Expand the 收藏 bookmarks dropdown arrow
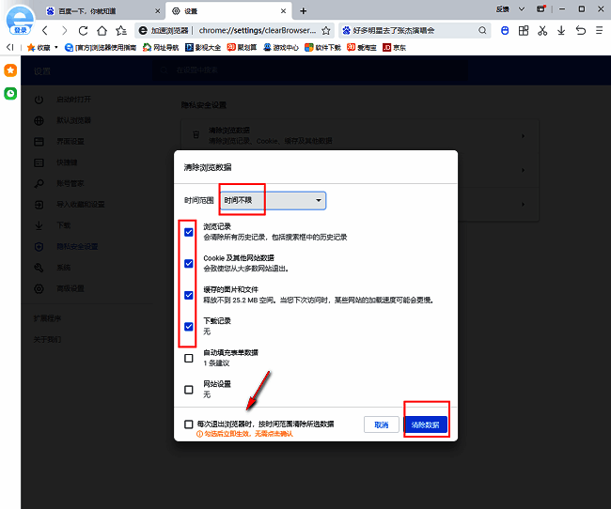Viewport: 611px width, 509px height. click(56, 47)
